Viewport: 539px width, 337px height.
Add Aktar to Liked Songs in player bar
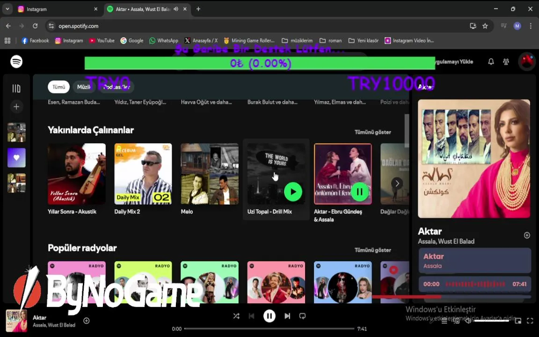click(86, 321)
